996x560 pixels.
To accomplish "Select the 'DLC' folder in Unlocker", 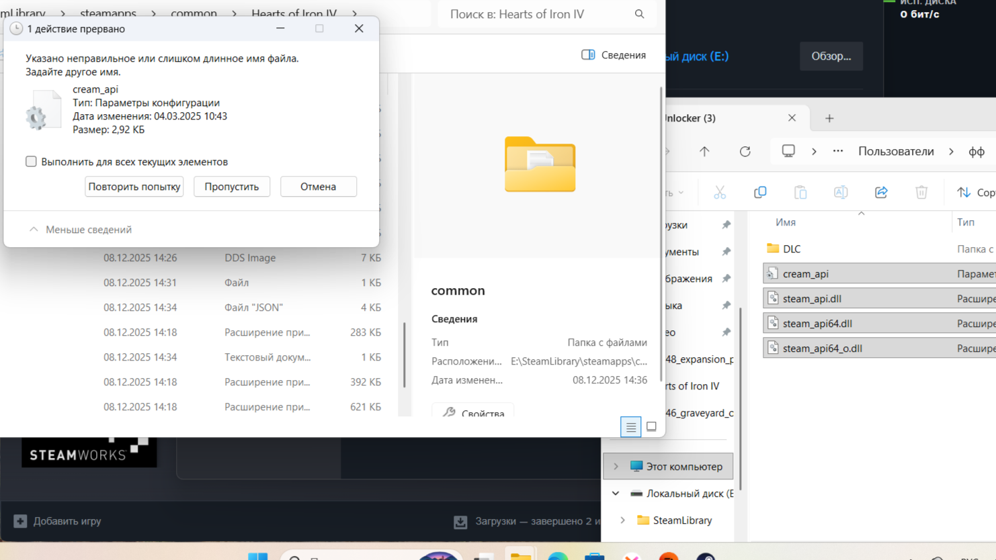I will tap(879, 249).
